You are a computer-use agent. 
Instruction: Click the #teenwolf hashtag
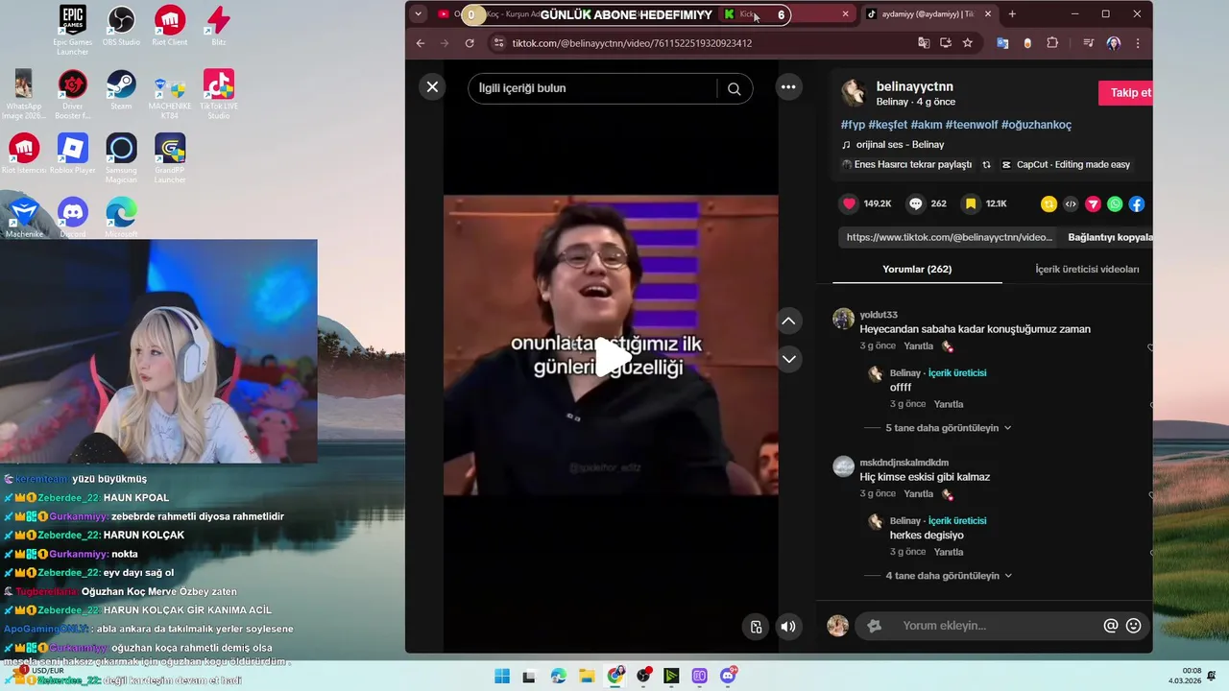971,125
